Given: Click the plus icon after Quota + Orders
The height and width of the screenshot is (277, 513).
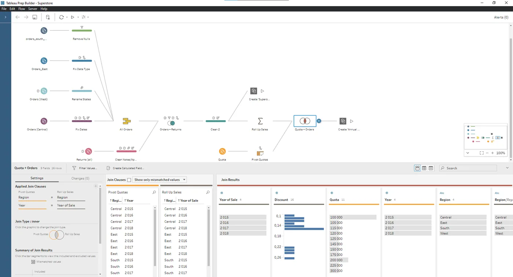Looking at the screenshot, I should pyautogui.click(x=319, y=121).
